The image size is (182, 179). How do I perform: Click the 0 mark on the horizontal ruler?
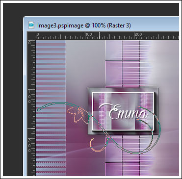(38, 34)
